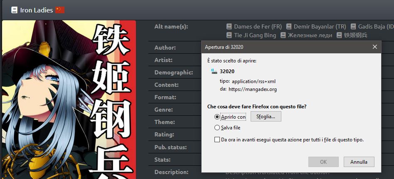Click the book icon before Железные леди

[x=283, y=35]
